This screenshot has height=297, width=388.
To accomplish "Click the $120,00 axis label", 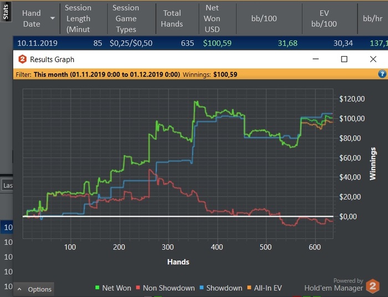I will pyautogui.click(x=352, y=99).
